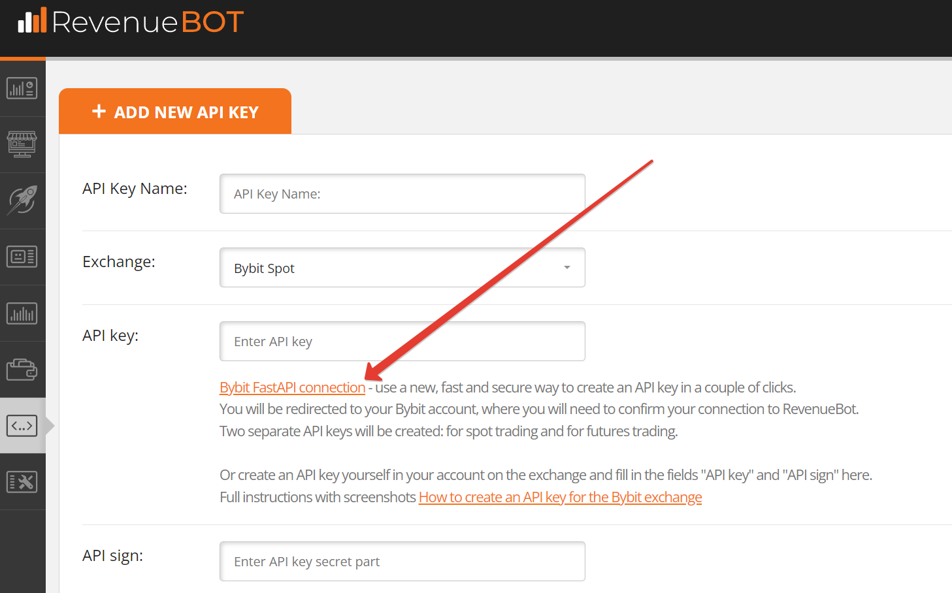This screenshot has width=952, height=593.
Task: Click the plus icon on the orange tab
Action: (99, 111)
